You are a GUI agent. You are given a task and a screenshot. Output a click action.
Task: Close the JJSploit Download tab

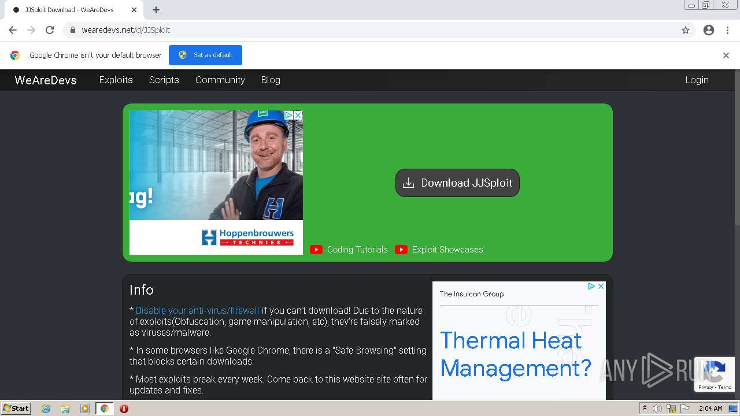click(134, 10)
